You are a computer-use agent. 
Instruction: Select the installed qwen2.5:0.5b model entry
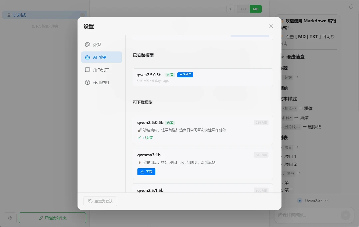pyautogui.click(x=203, y=77)
